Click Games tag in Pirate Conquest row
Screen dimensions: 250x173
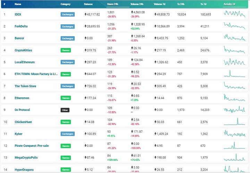66,146
